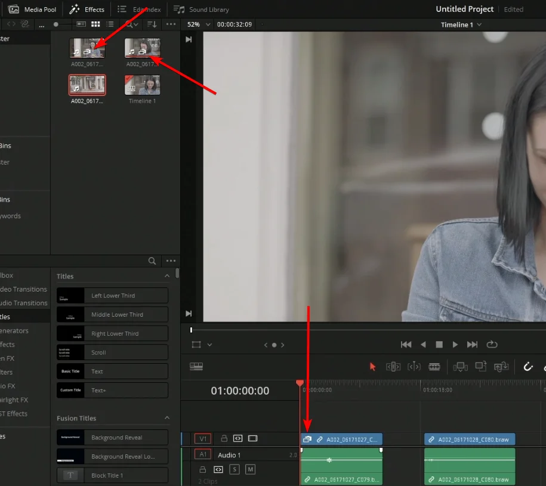Toggle timeline snapping magnet
Image resolution: width=546 pixels, height=486 pixels.
click(x=528, y=366)
